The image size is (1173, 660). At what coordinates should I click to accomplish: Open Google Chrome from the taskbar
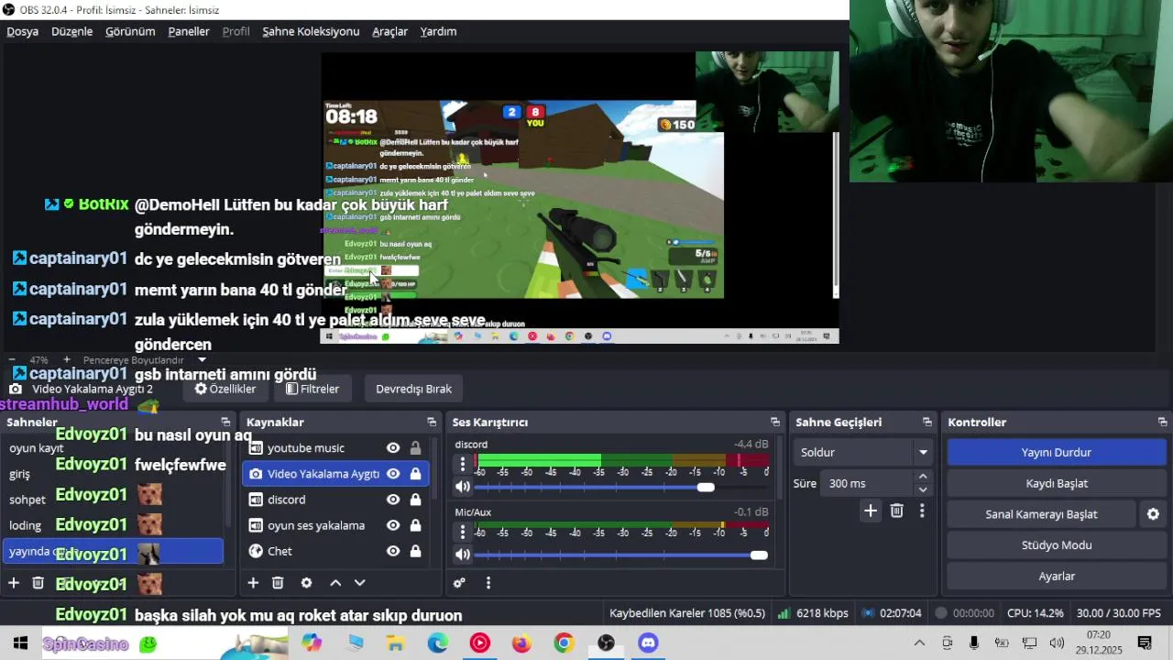click(x=564, y=643)
